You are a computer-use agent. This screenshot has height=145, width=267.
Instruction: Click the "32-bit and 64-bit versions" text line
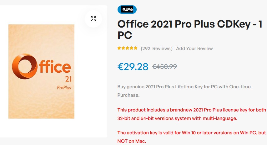pyautogui.click(x=177, y=118)
